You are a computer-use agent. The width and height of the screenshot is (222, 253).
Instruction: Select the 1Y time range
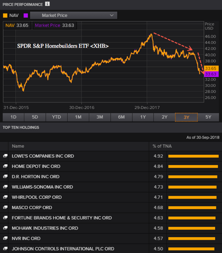[x=143, y=117]
